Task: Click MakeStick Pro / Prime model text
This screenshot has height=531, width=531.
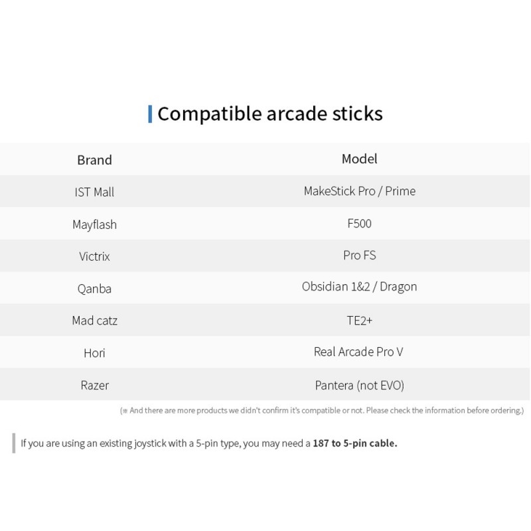Action: (x=359, y=191)
